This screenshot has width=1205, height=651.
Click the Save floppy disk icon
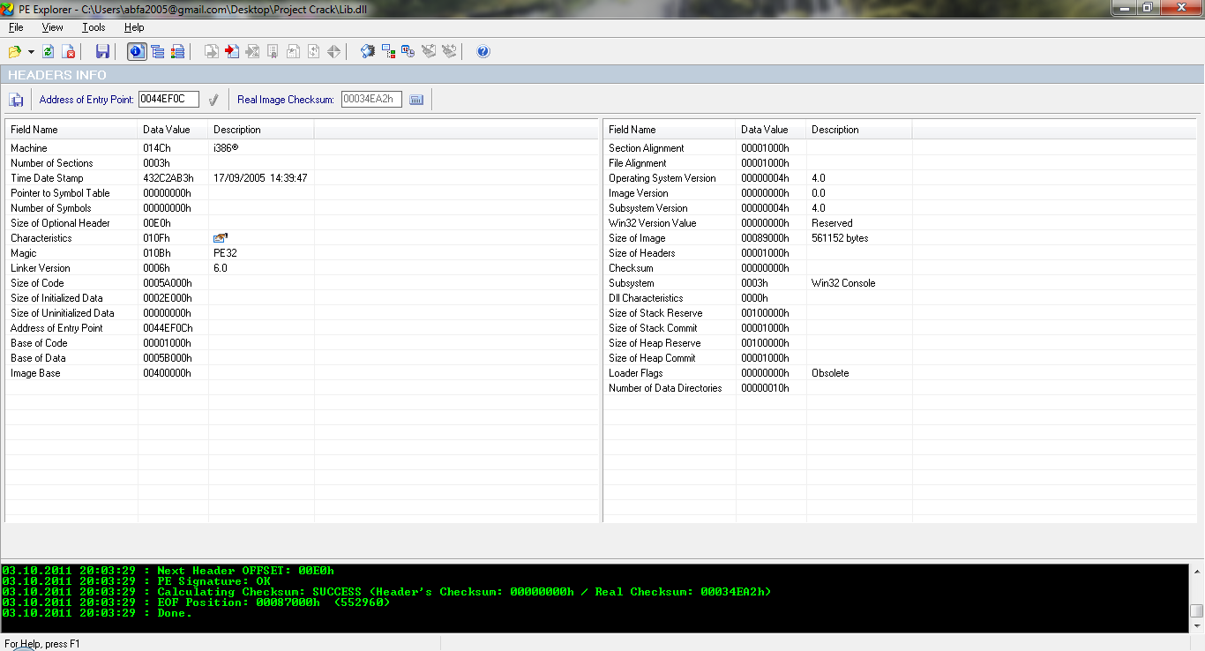102,52
